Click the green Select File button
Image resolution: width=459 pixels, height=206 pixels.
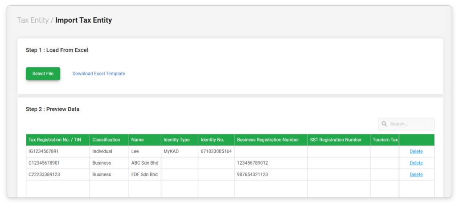coord(43,74)
